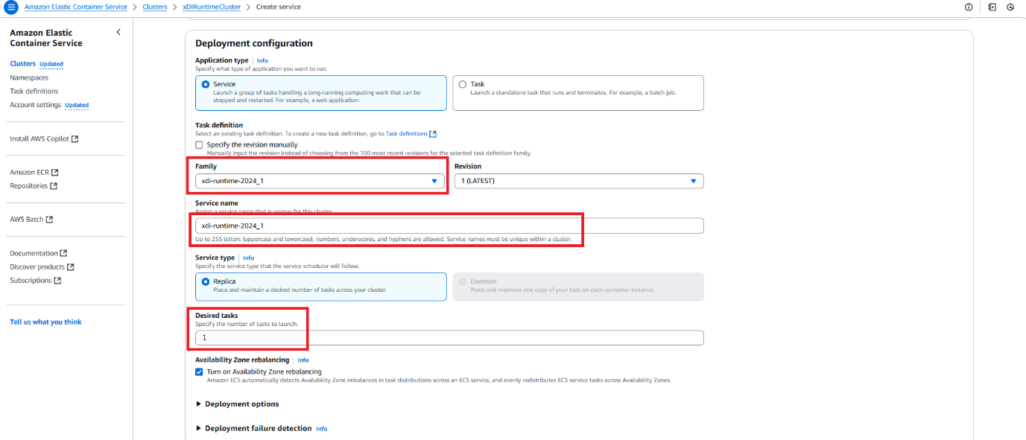Click the Updated badge next to Account settings
This screenshot has height=440, width=1026.
(x=77, y=105)
